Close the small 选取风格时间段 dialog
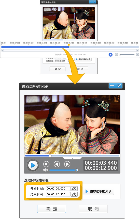The image size is (140, 219). pos(94,2)
